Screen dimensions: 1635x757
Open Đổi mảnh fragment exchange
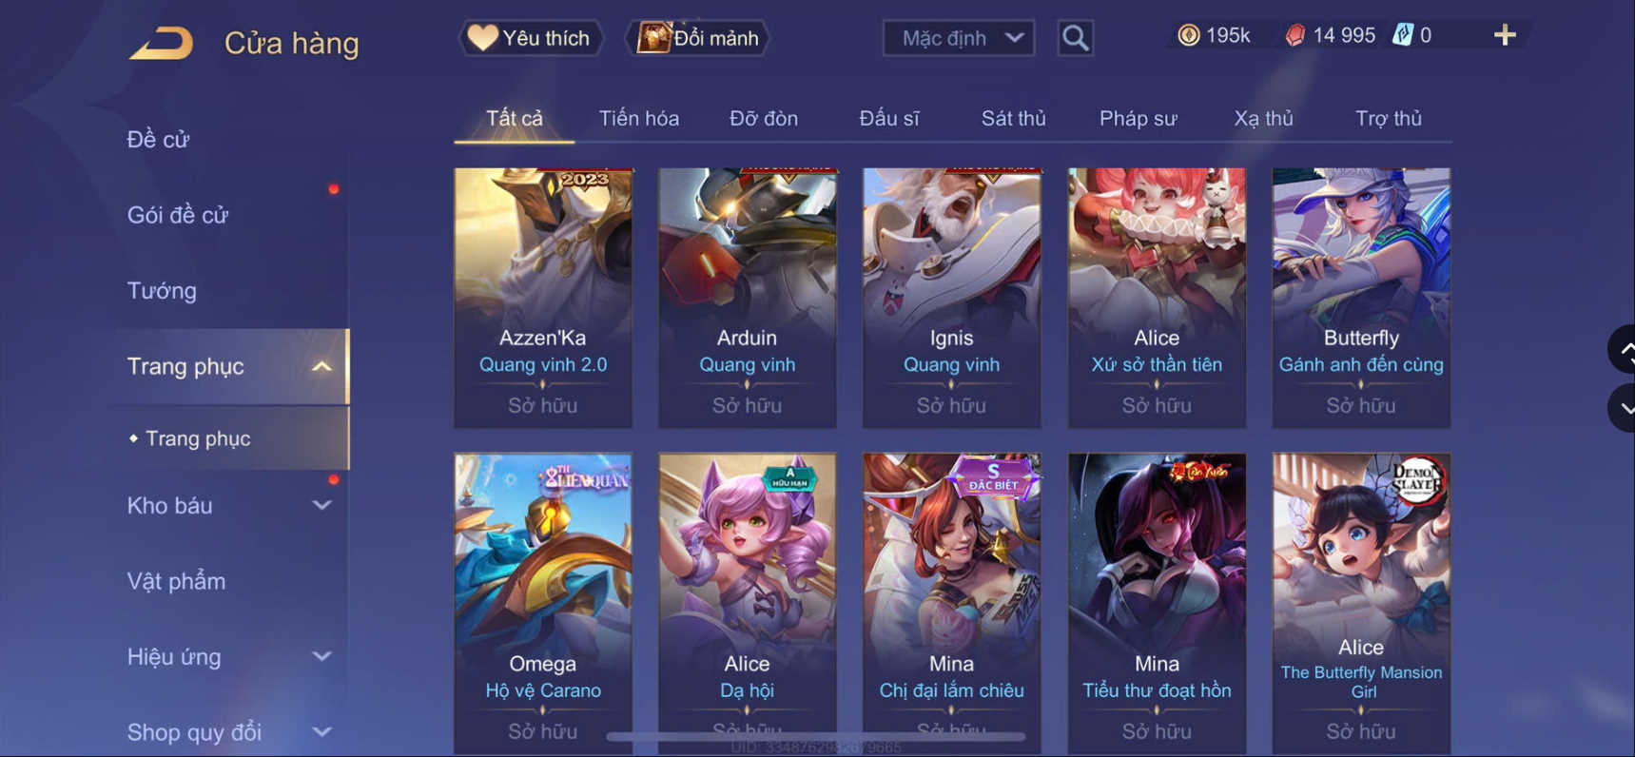[x=698, y=38]
